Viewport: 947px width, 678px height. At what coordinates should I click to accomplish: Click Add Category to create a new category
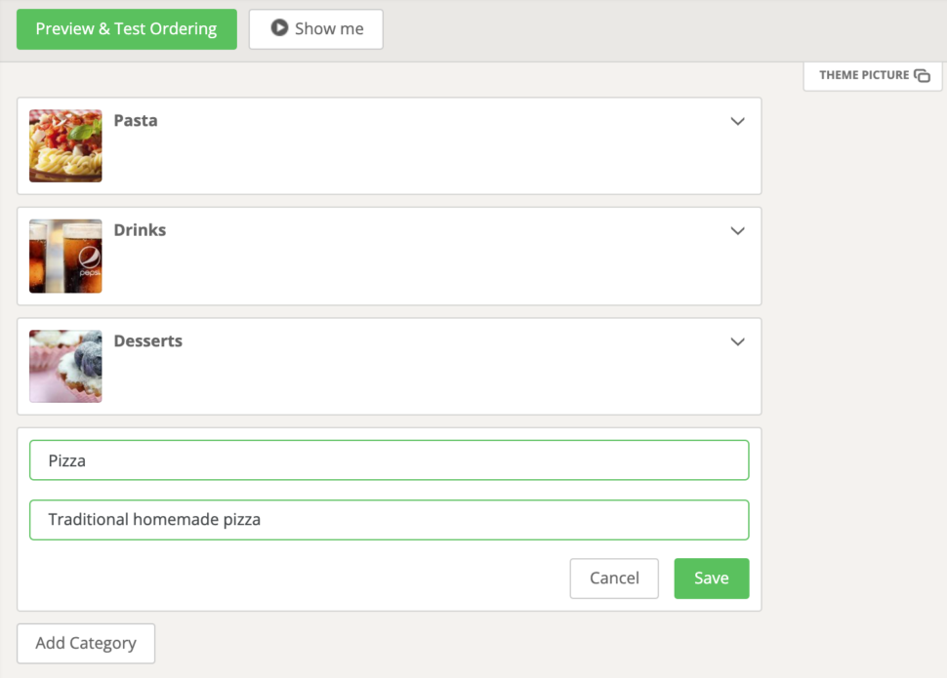pos(85,643)
